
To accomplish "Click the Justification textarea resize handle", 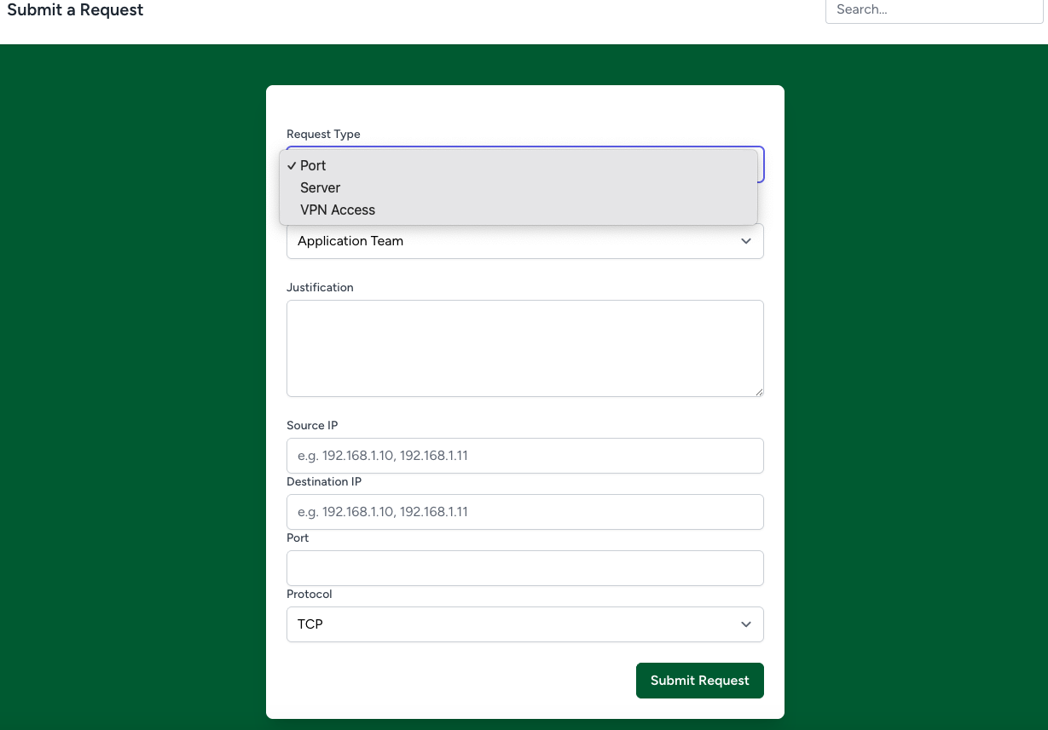I will [758, 391].
